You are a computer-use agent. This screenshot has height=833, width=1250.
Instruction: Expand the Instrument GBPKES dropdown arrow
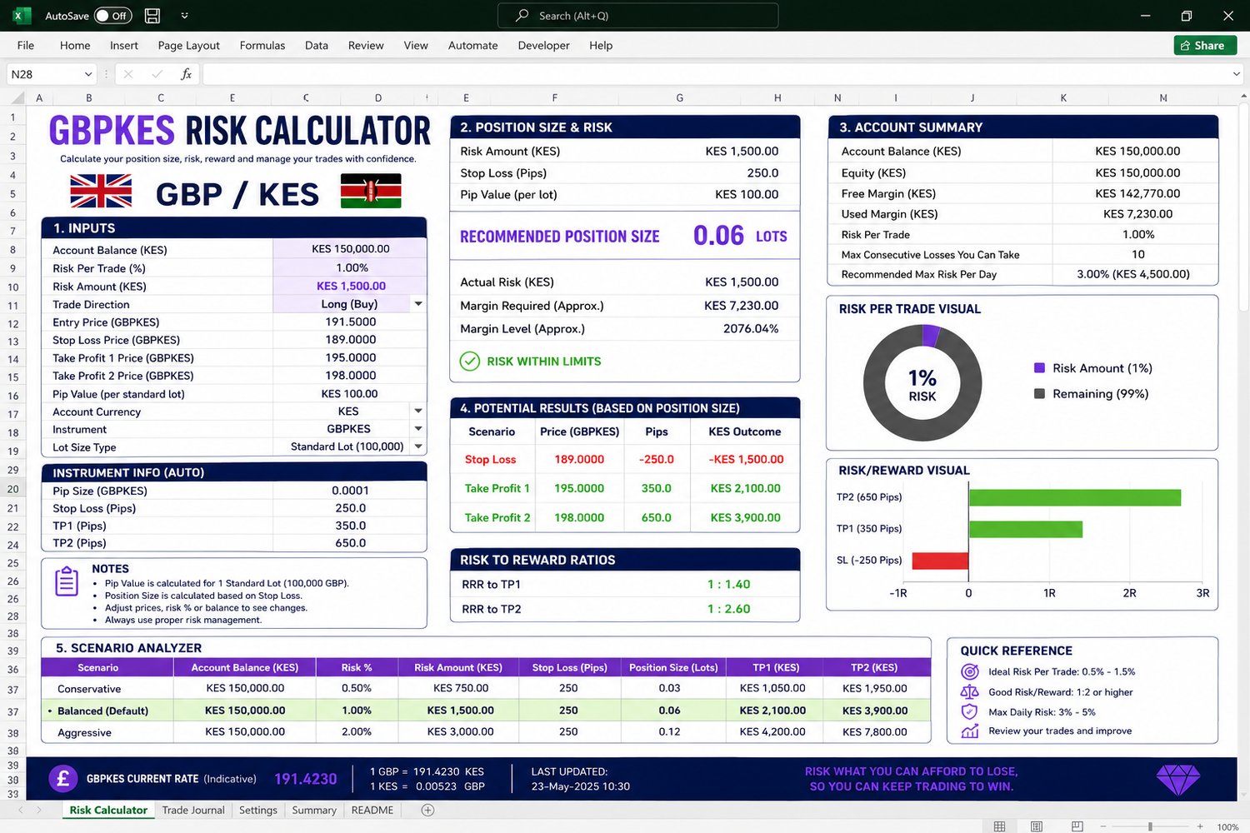(x=418, y=429)
